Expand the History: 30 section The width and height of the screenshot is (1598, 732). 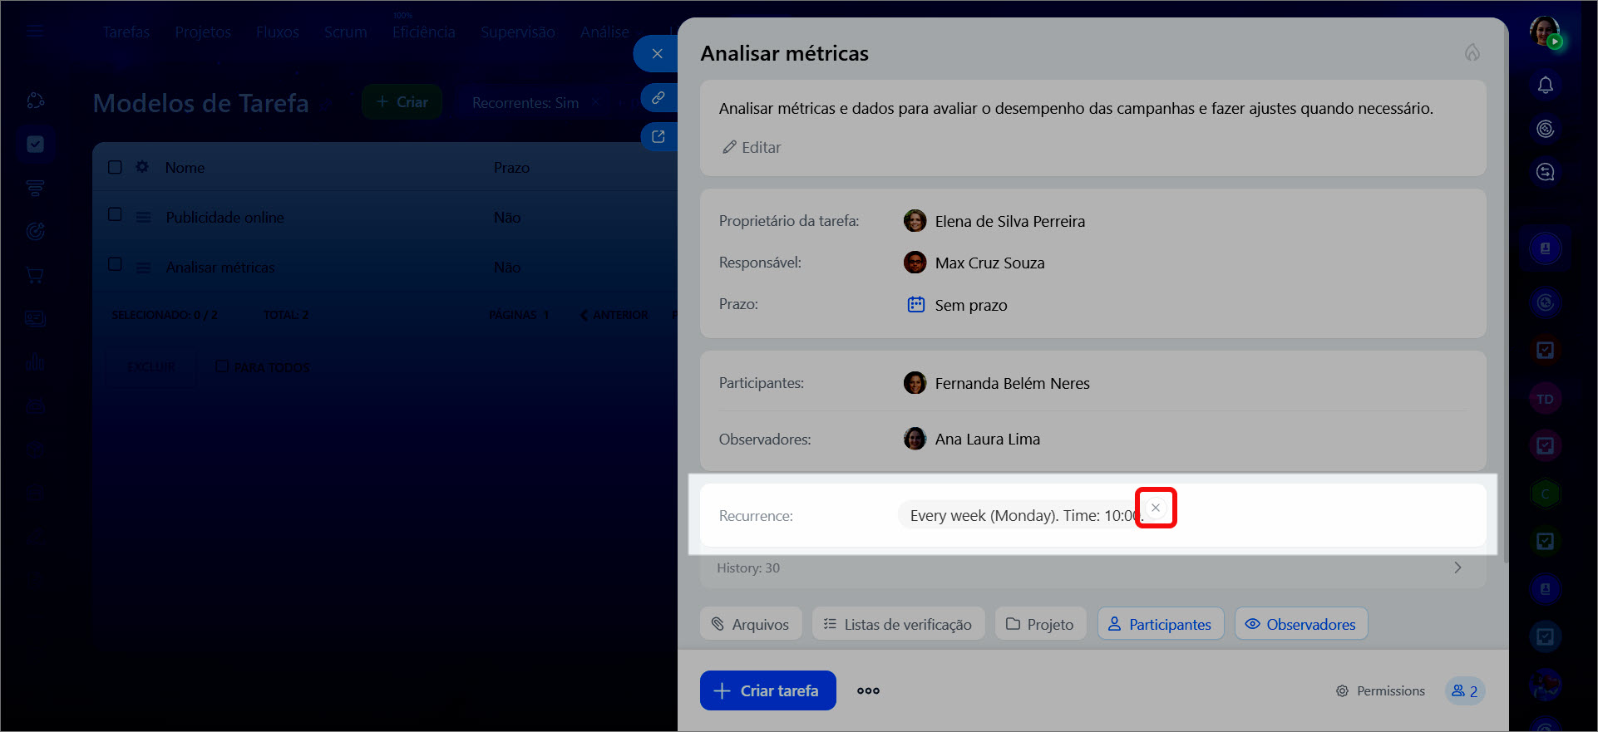(1457, 568)
